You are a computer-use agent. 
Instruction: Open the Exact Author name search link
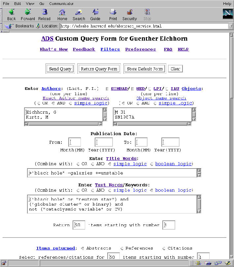tap(76, 98)
